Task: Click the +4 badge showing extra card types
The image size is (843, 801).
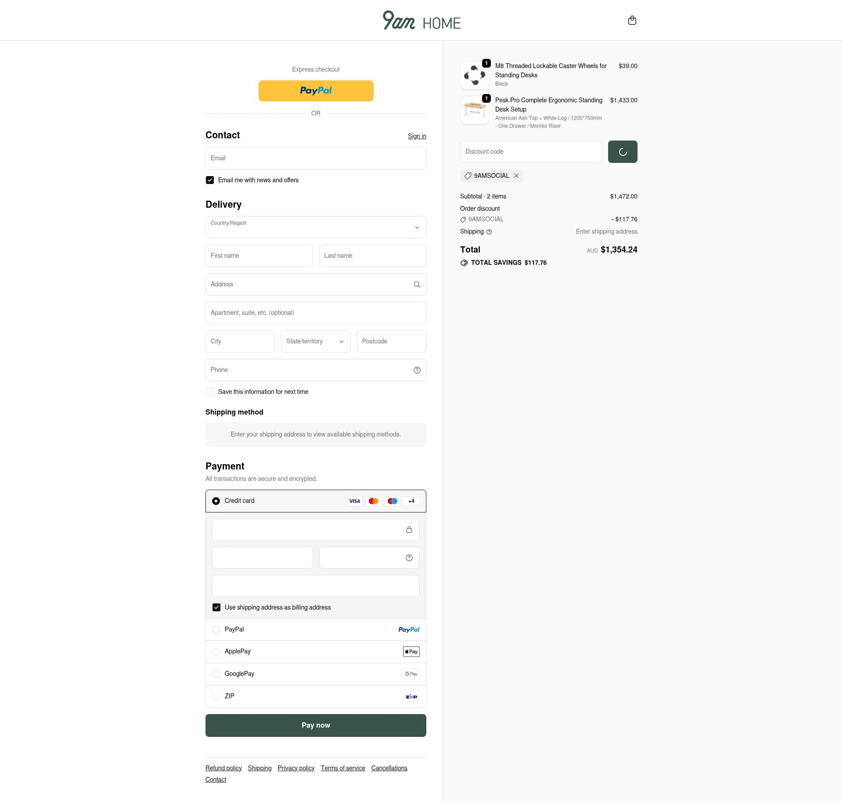Action: (x=411, y=501)
